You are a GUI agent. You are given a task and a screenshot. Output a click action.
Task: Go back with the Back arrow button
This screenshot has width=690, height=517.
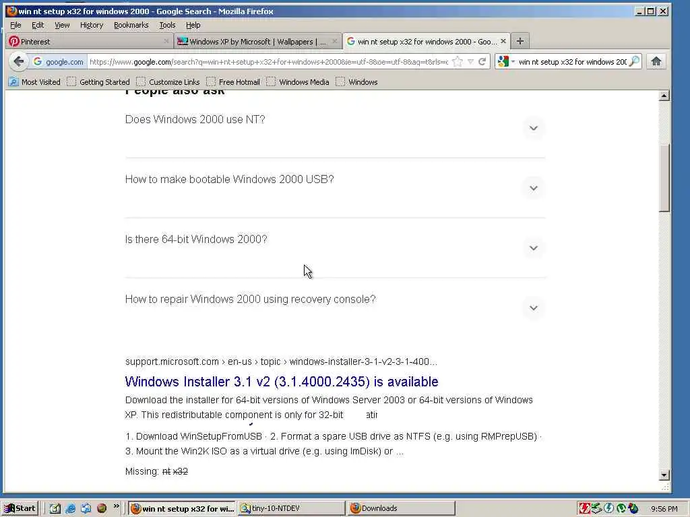(x=18, y=61)
